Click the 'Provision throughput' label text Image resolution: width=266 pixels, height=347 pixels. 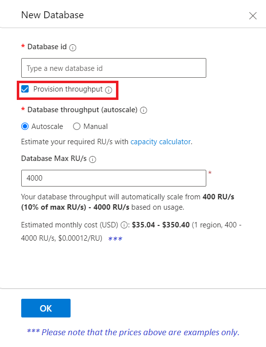pyautogui.click(x=68, y=89)
